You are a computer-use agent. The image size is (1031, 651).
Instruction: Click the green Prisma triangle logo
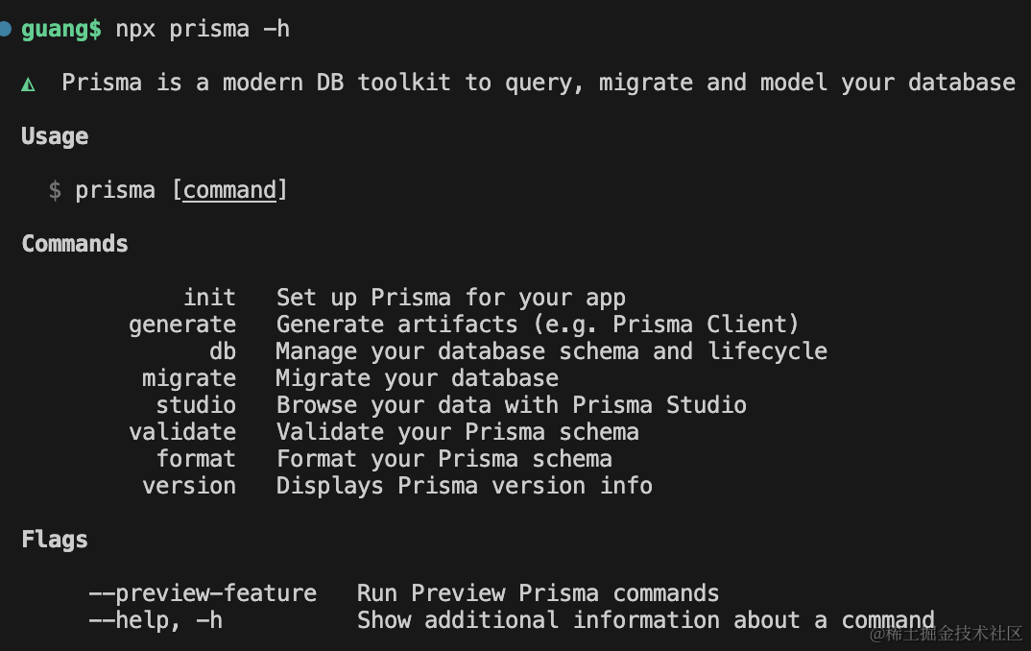[x=29, y=84]
